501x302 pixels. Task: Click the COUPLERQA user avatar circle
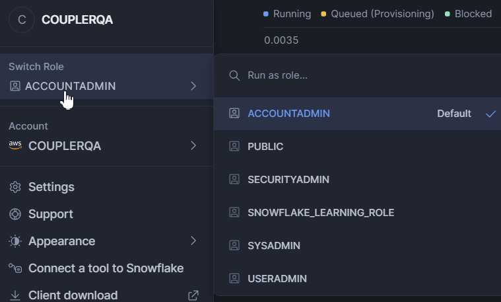click(x=22, y=20)
